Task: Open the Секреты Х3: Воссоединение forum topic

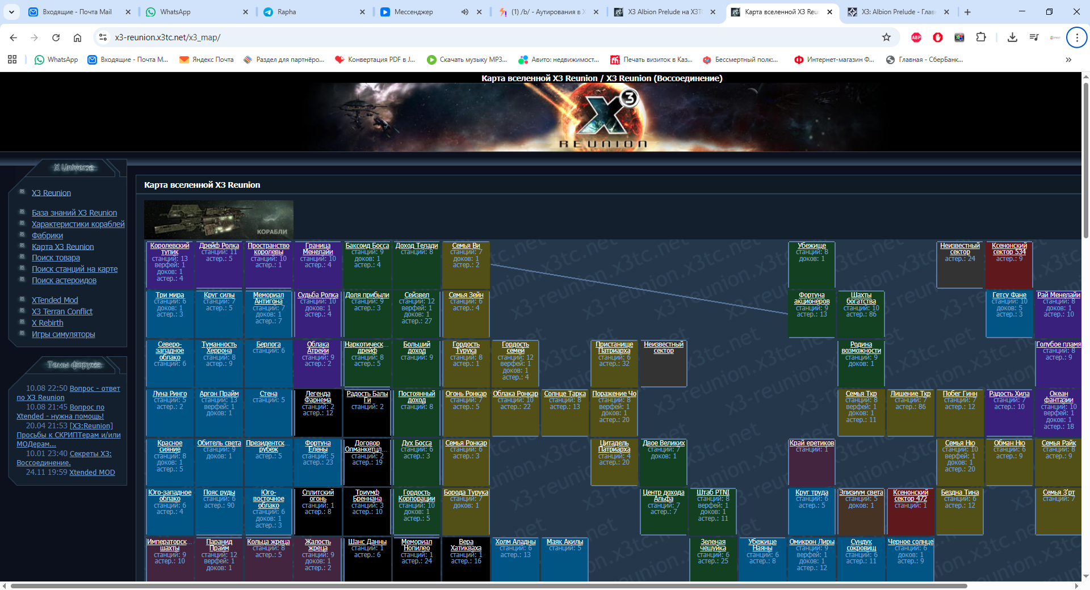Action: tap(64, 458)
